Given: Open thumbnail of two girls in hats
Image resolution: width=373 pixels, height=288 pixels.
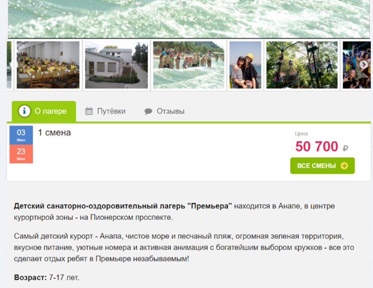Looking at the screenshot, I should [245, 65].
